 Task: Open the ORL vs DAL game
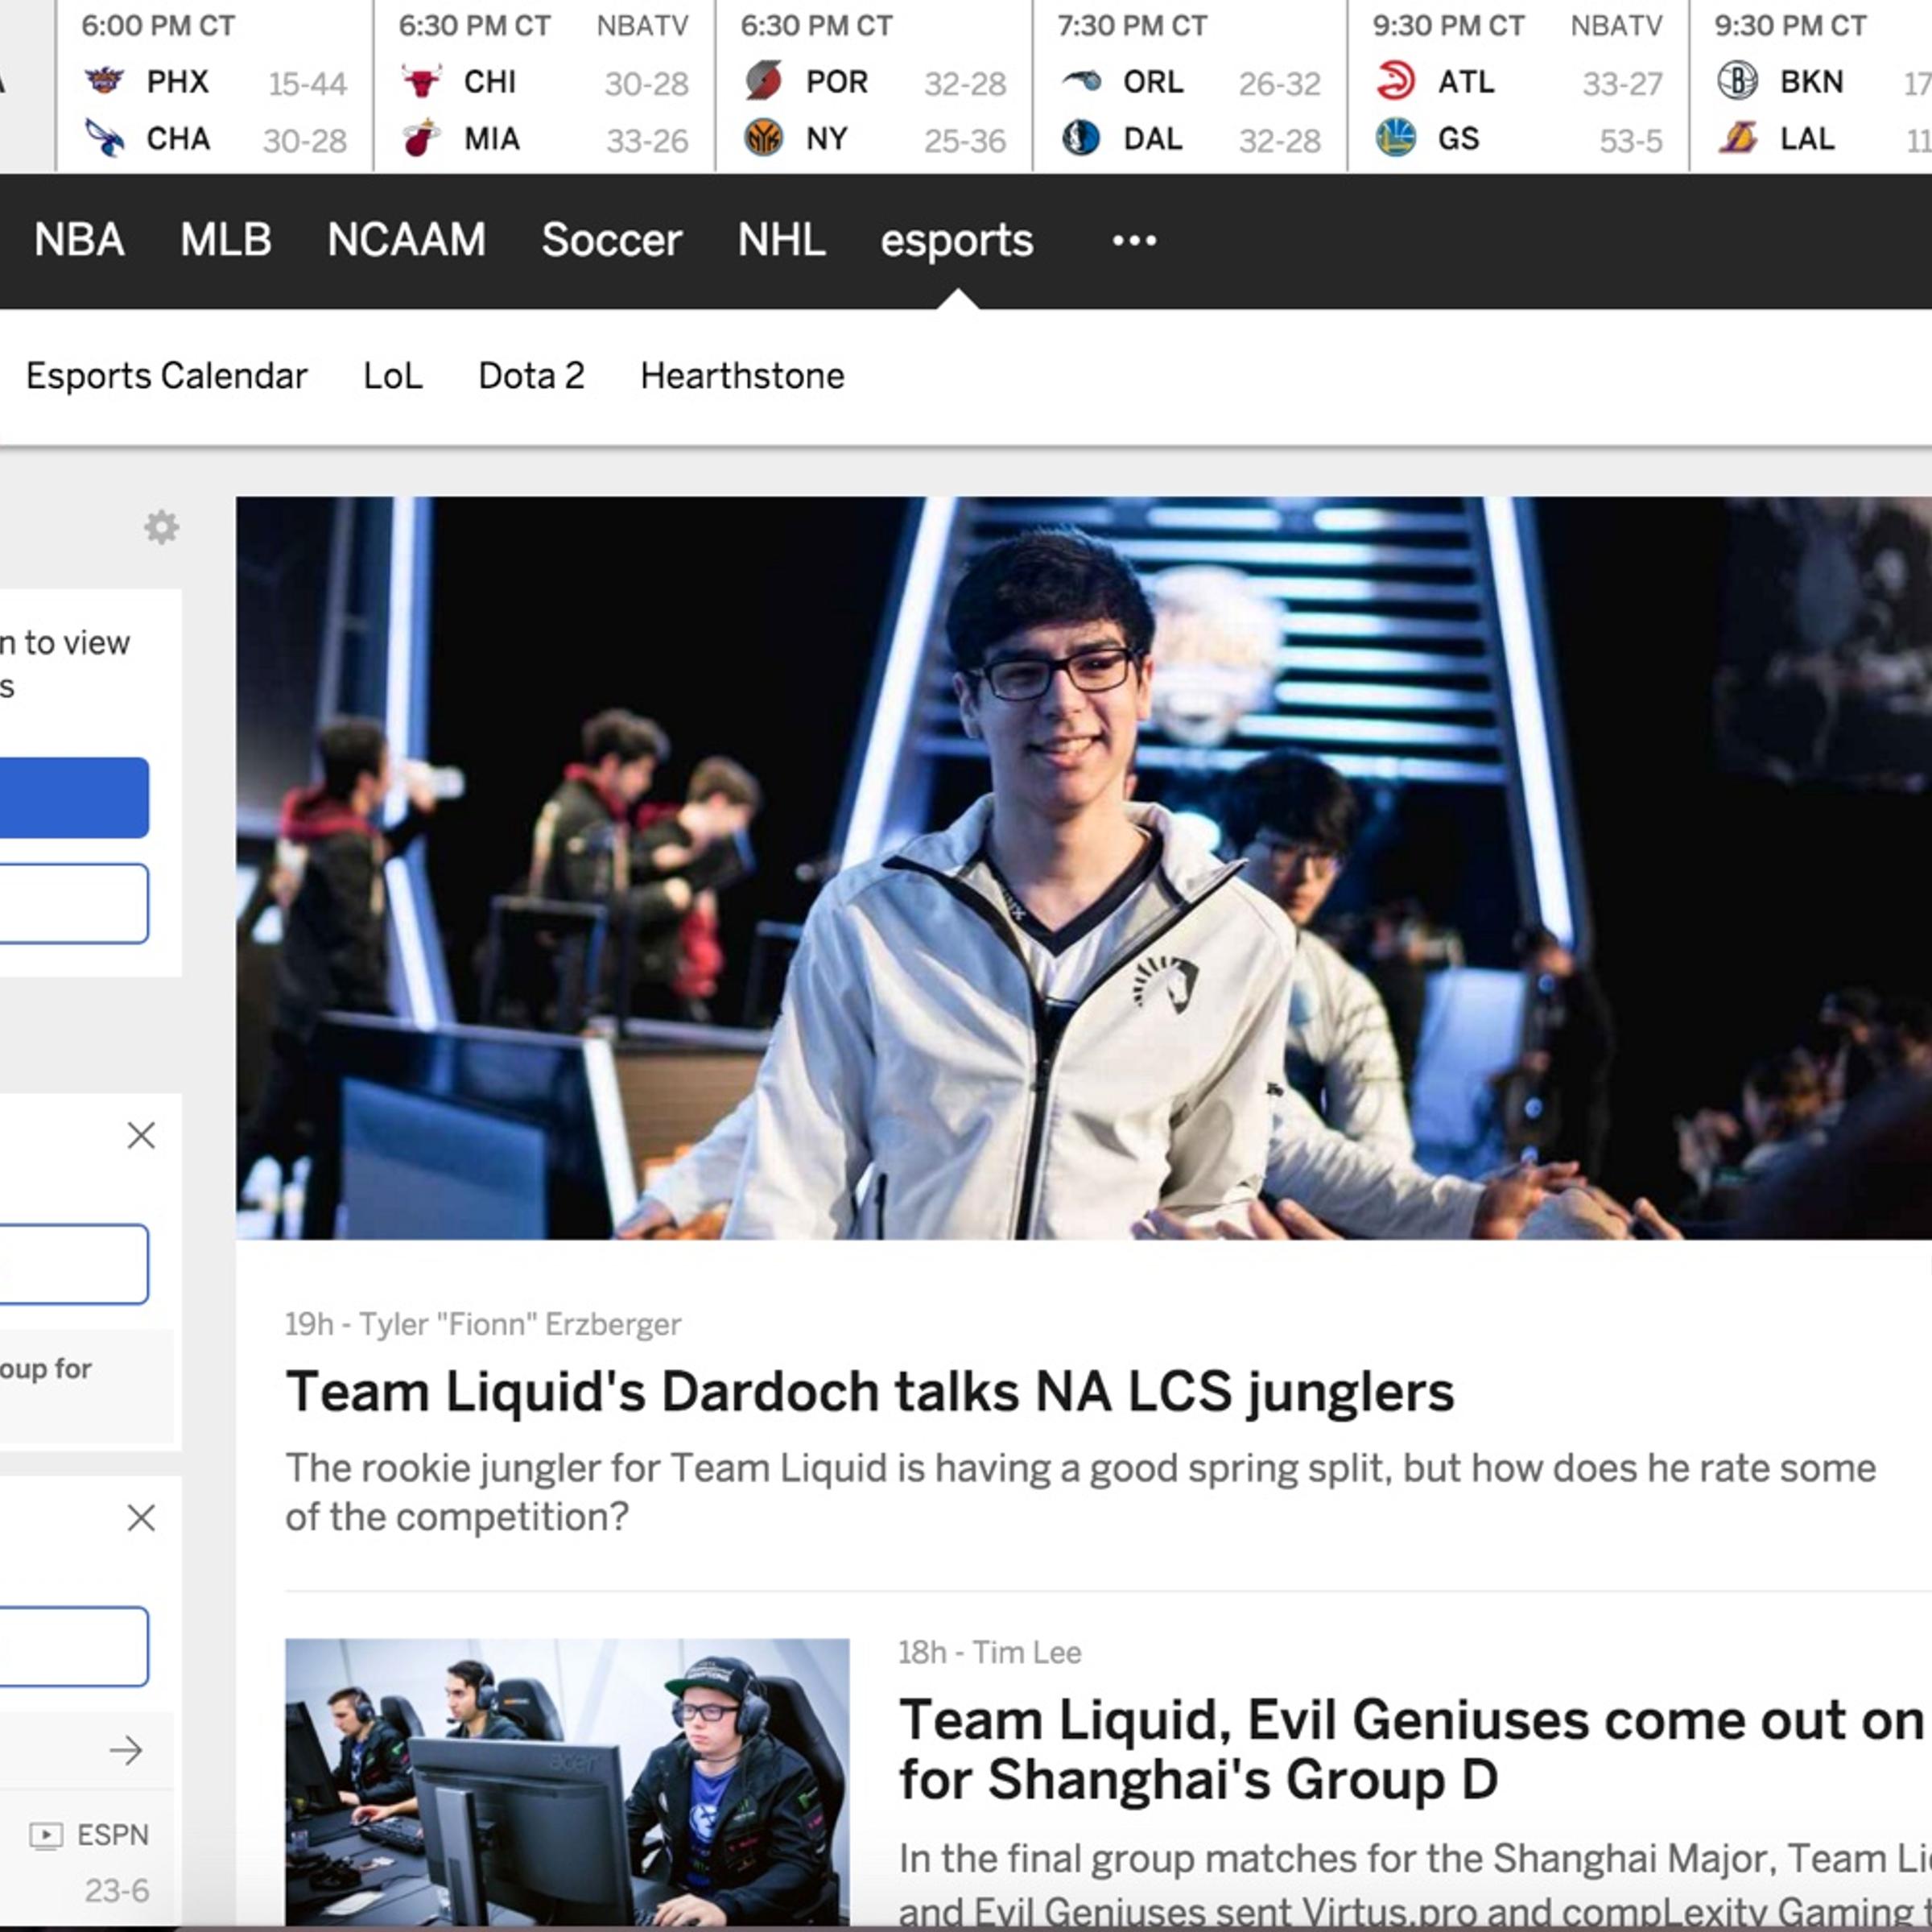point(1190,85)
